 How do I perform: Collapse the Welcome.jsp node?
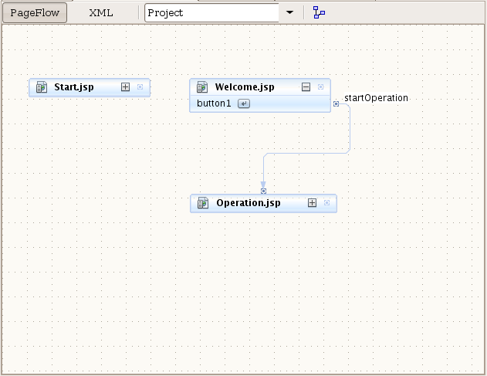point(306,87)
